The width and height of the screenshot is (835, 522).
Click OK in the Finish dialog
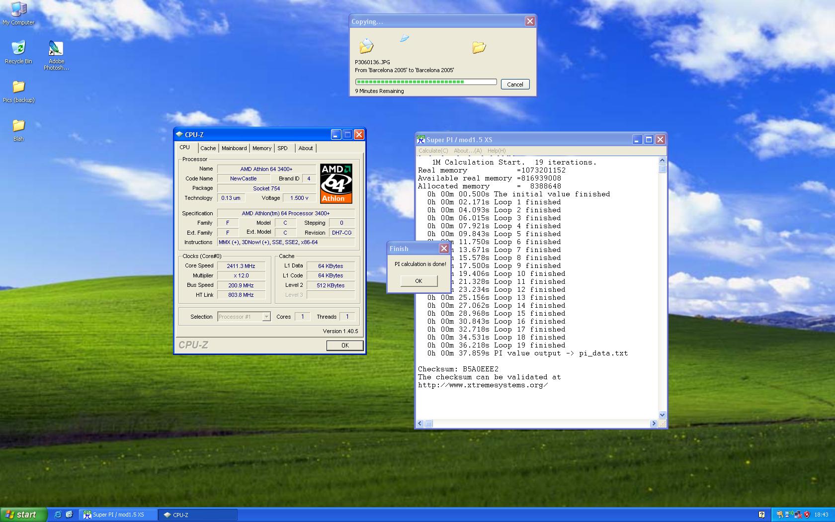[x=419, y=281]
